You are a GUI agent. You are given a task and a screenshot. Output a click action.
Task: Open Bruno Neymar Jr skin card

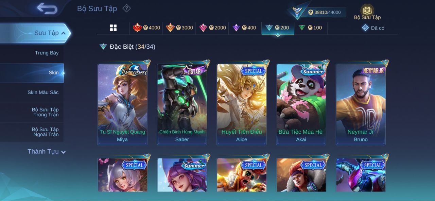click(x=361, y=103)
